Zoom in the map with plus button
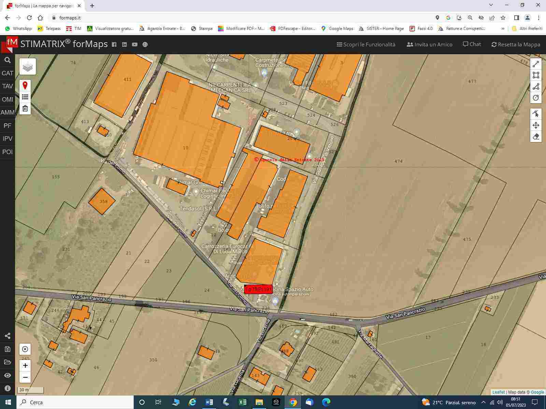546x409 pixels. [25, 366]
